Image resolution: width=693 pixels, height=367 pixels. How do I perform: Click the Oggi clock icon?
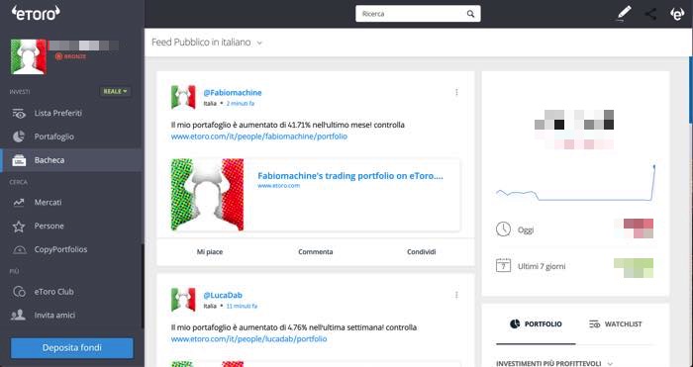coord(503,229)
